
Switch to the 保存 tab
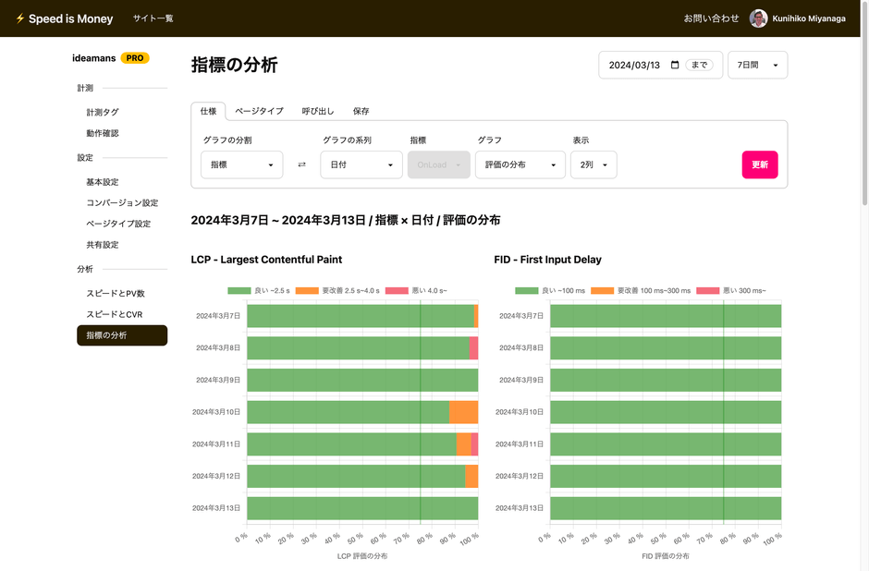click(x=361, y=111)
